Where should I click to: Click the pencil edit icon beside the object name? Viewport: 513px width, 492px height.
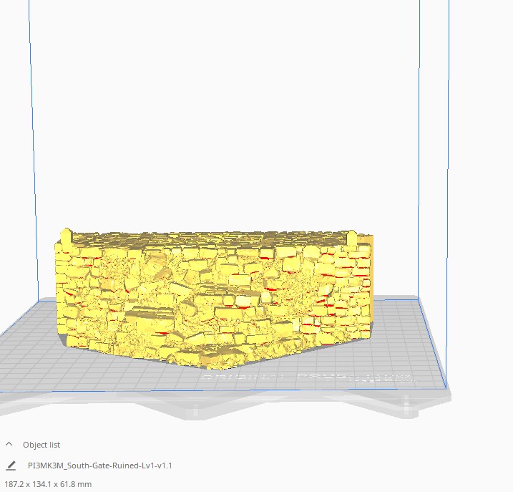click(11, 466)
